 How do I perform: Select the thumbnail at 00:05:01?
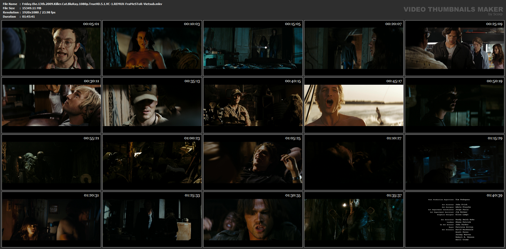pyautogui.click(x=51, y=48)
